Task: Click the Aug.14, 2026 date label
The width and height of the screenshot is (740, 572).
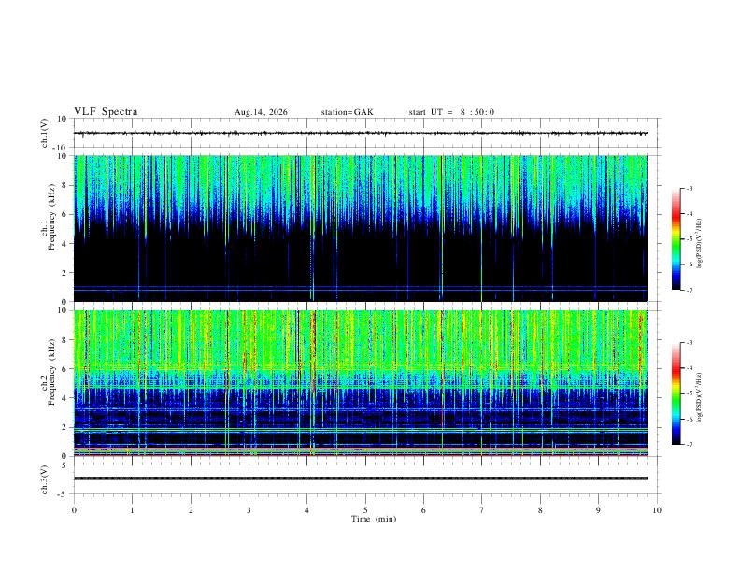Action: (x=261, y=112)
